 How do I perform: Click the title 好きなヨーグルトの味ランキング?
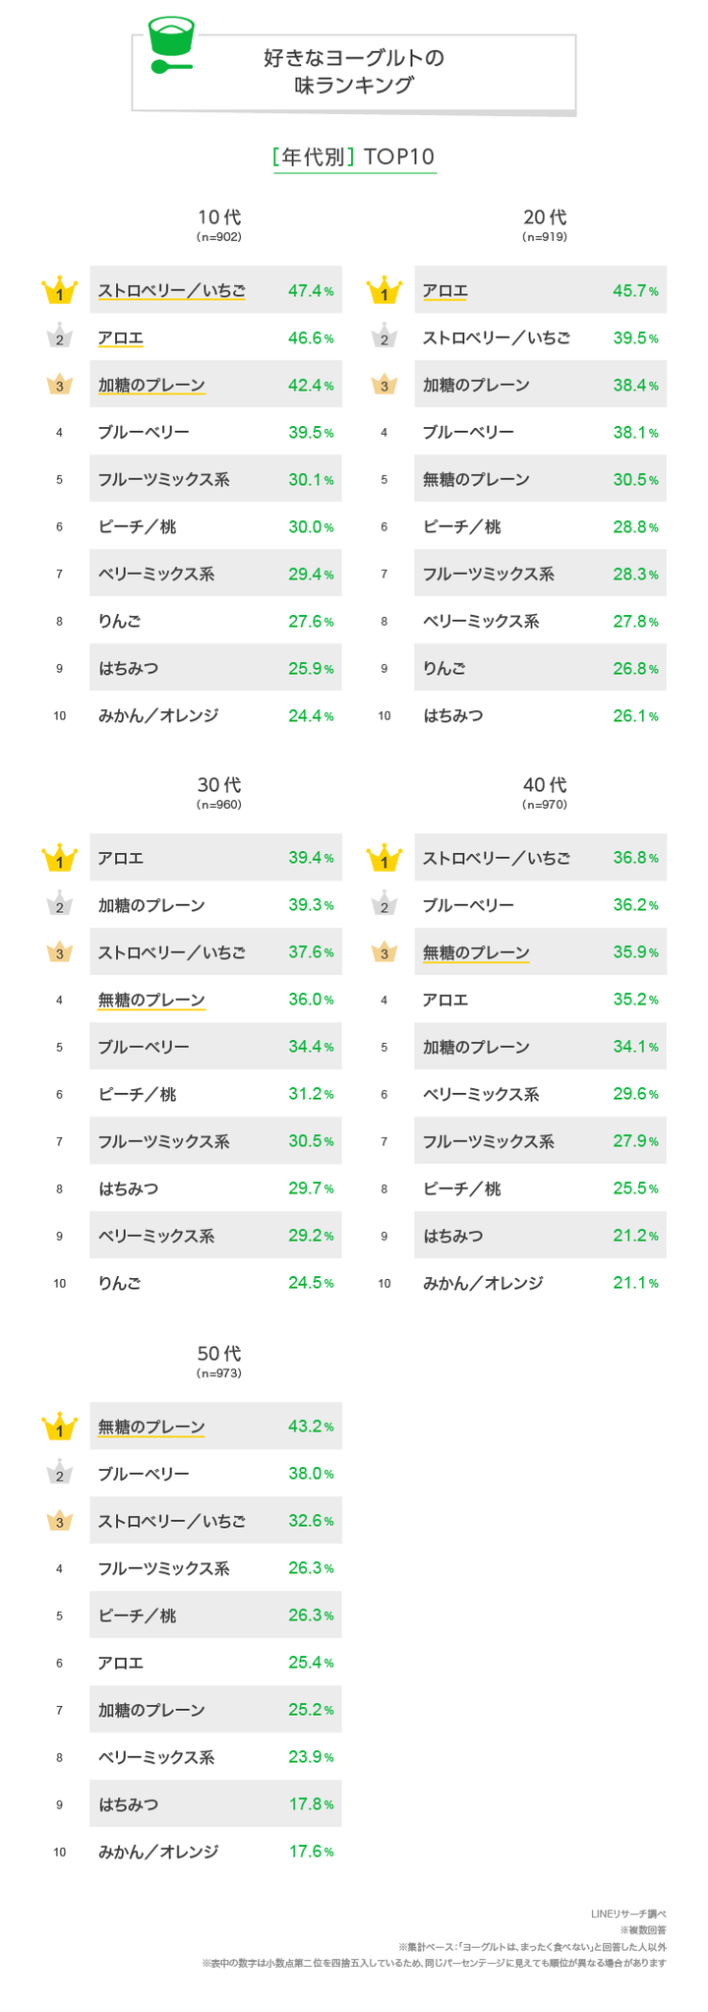354,72
